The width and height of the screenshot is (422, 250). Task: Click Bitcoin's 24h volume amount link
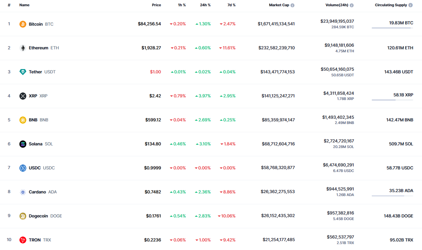pos(337,21)
